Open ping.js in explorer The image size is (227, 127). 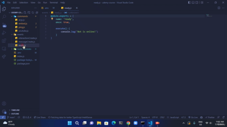point(22,27)
